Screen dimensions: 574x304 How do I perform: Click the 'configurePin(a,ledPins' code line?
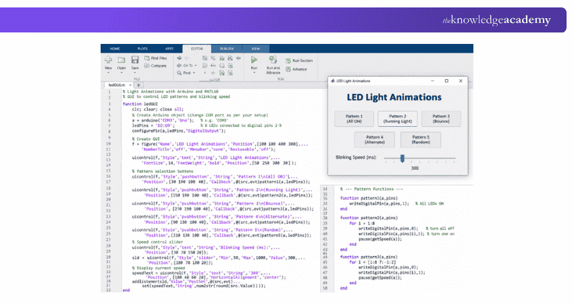tap(179, 131)
